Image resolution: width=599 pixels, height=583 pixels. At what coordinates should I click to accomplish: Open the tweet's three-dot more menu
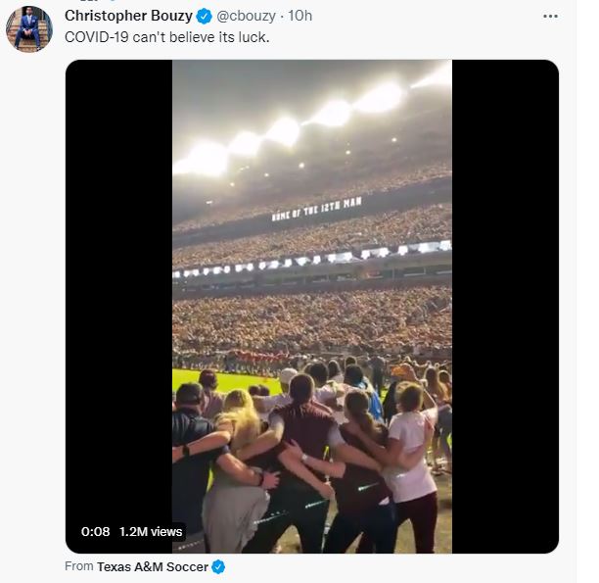point(552,17)
